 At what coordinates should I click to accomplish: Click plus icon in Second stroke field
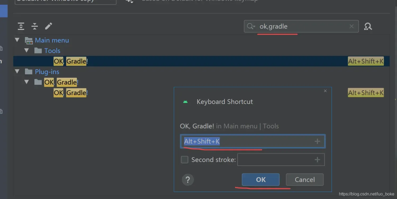click(x=317, y=160)
